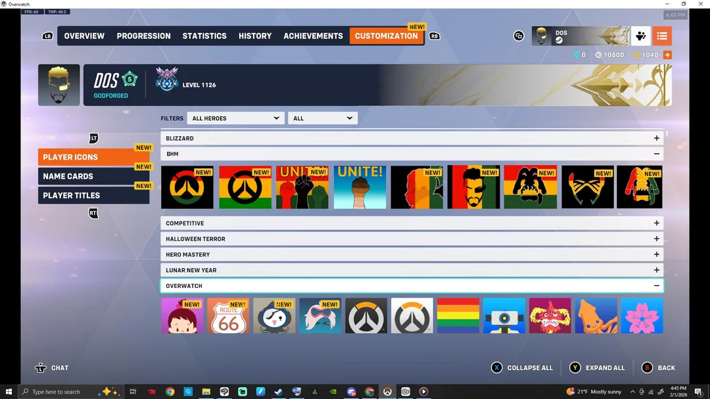Viewport: 710px width, 399px height.
Task: Click the icon list vertical scrollbar
Action: click(x=667, y=134)
